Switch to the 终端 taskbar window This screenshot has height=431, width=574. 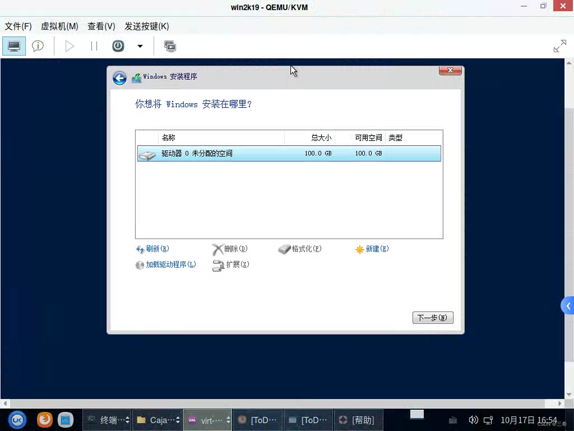pos(107,420)
